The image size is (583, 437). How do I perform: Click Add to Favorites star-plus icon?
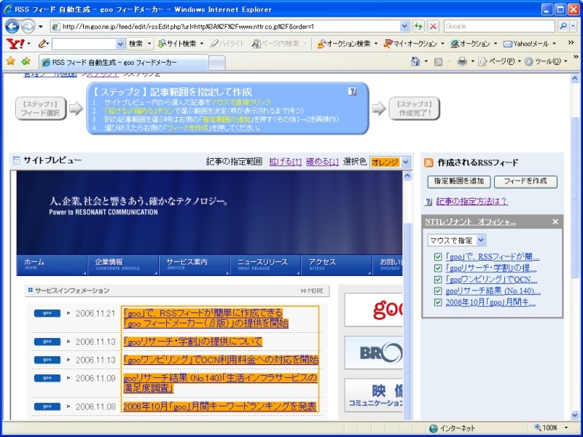pos(26,61)
